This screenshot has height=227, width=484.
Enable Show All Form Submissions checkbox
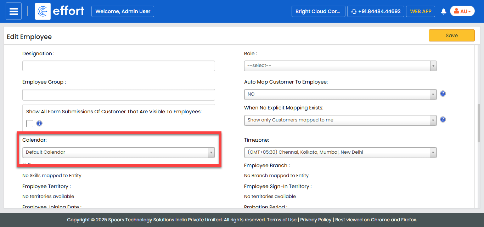30,123
